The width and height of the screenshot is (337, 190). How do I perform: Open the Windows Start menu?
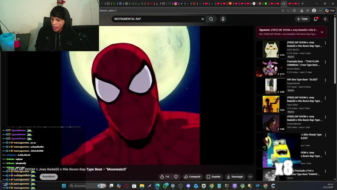tap(64, 186)
